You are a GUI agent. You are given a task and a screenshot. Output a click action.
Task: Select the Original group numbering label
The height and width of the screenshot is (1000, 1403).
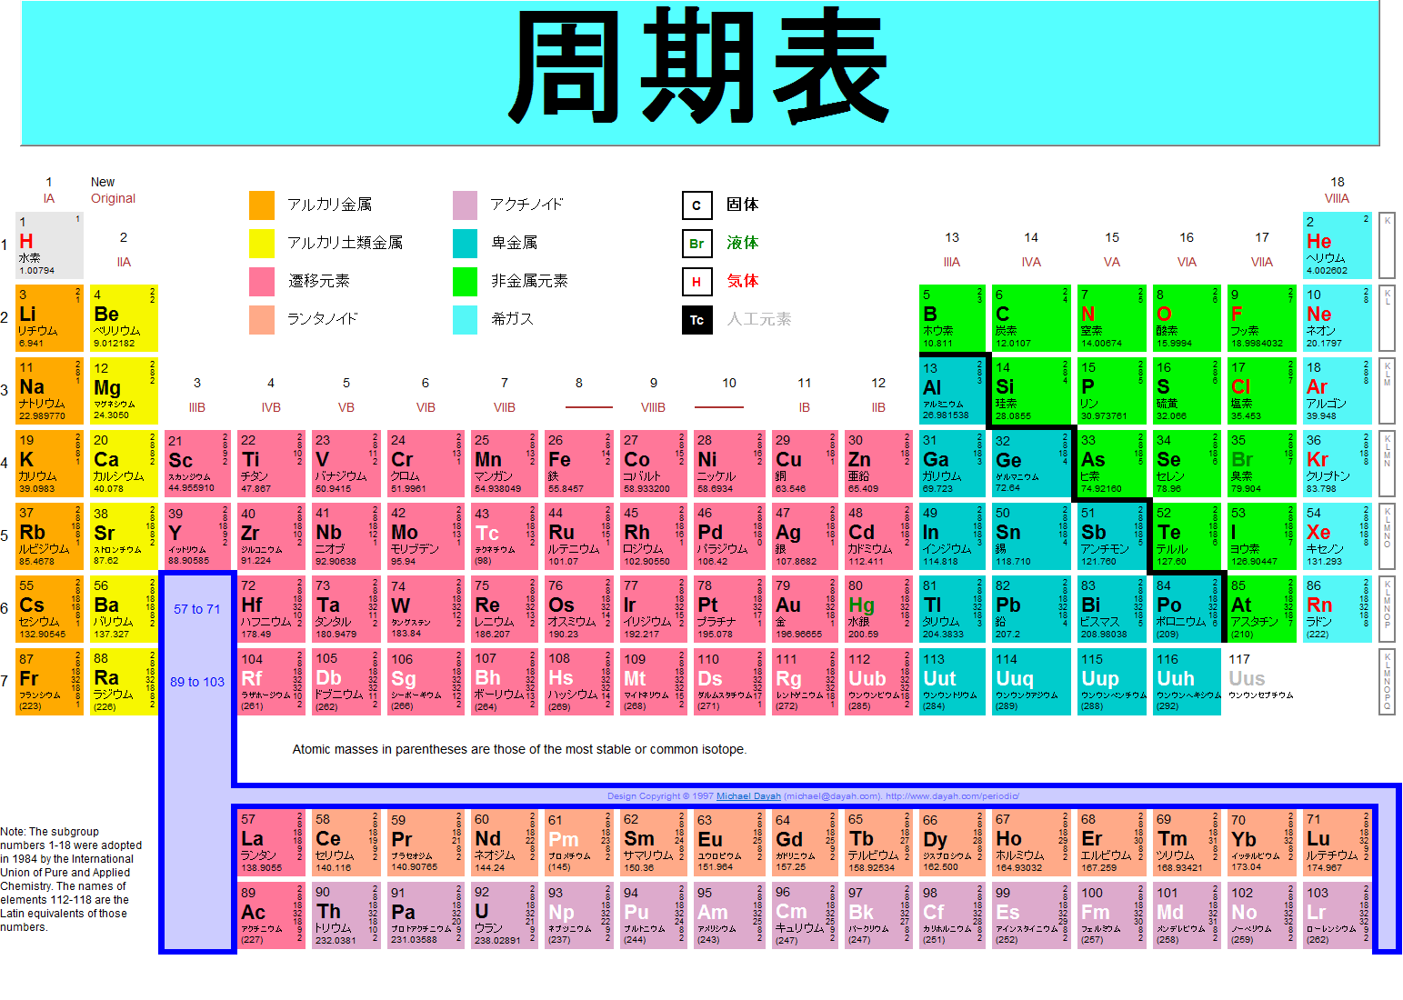pos(113,198)
